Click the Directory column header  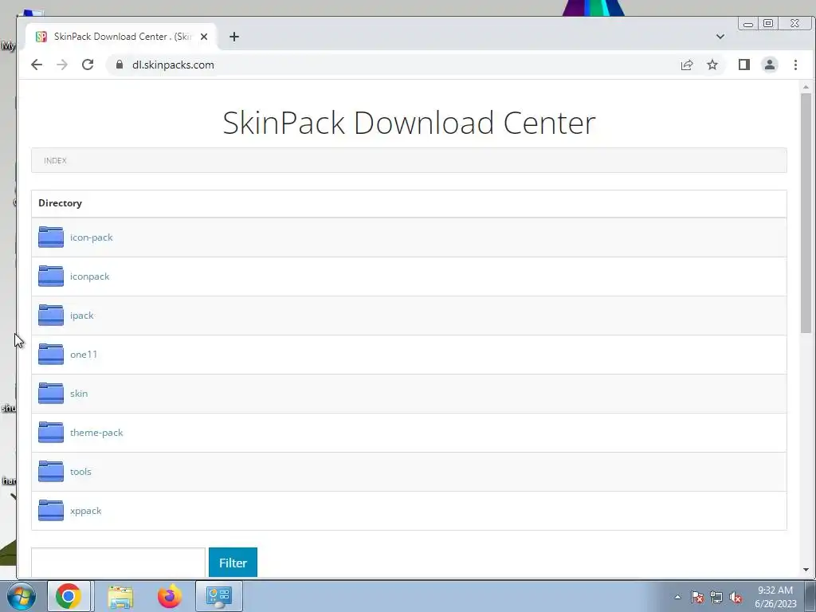pyautogui.click(x=60, y=203)
